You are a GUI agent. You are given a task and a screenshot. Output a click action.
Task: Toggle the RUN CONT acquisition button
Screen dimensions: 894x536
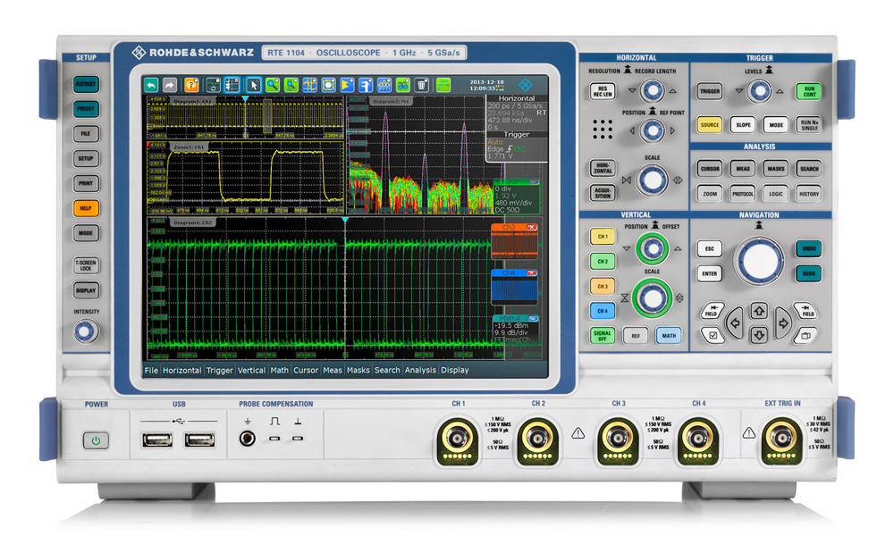click(809, 92)
